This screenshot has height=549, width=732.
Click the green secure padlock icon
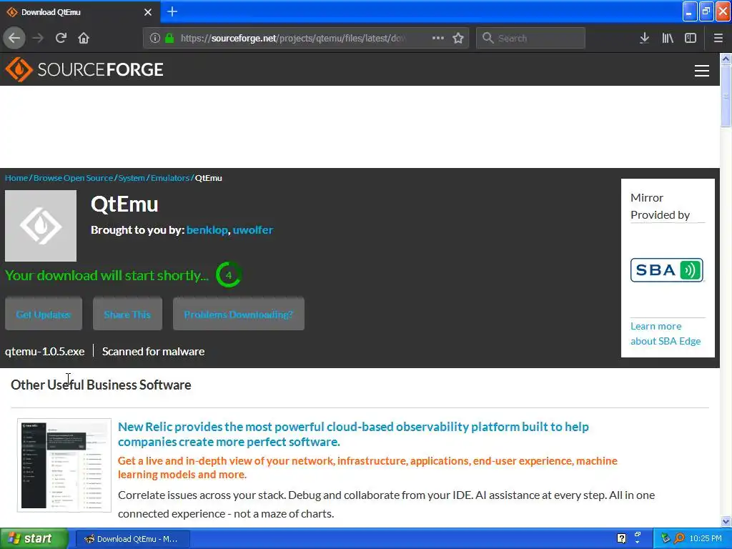tap(170, 38)
